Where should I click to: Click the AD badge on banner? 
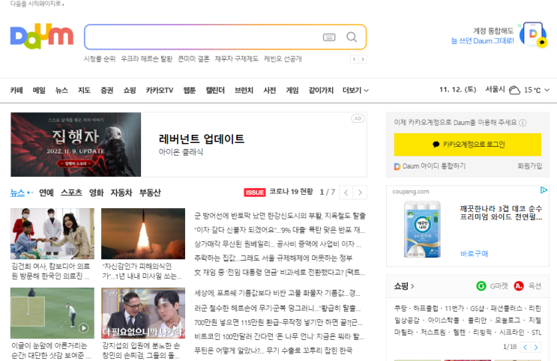tap(358, 118)
